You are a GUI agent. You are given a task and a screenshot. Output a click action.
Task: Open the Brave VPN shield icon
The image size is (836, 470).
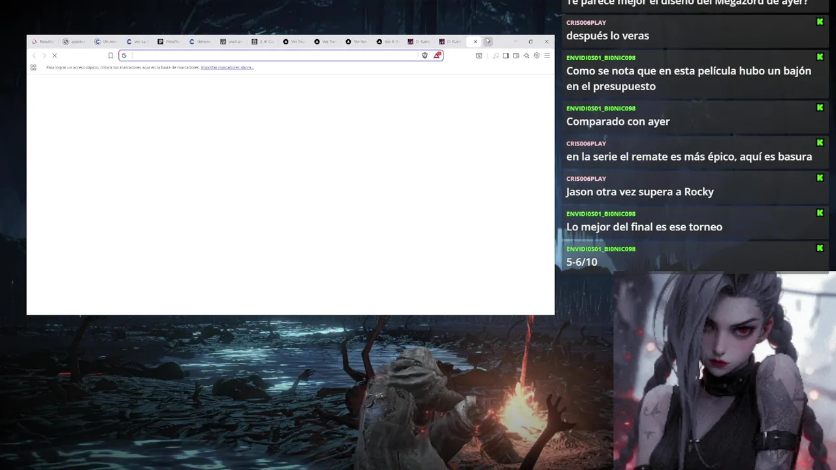coord(537,55)
